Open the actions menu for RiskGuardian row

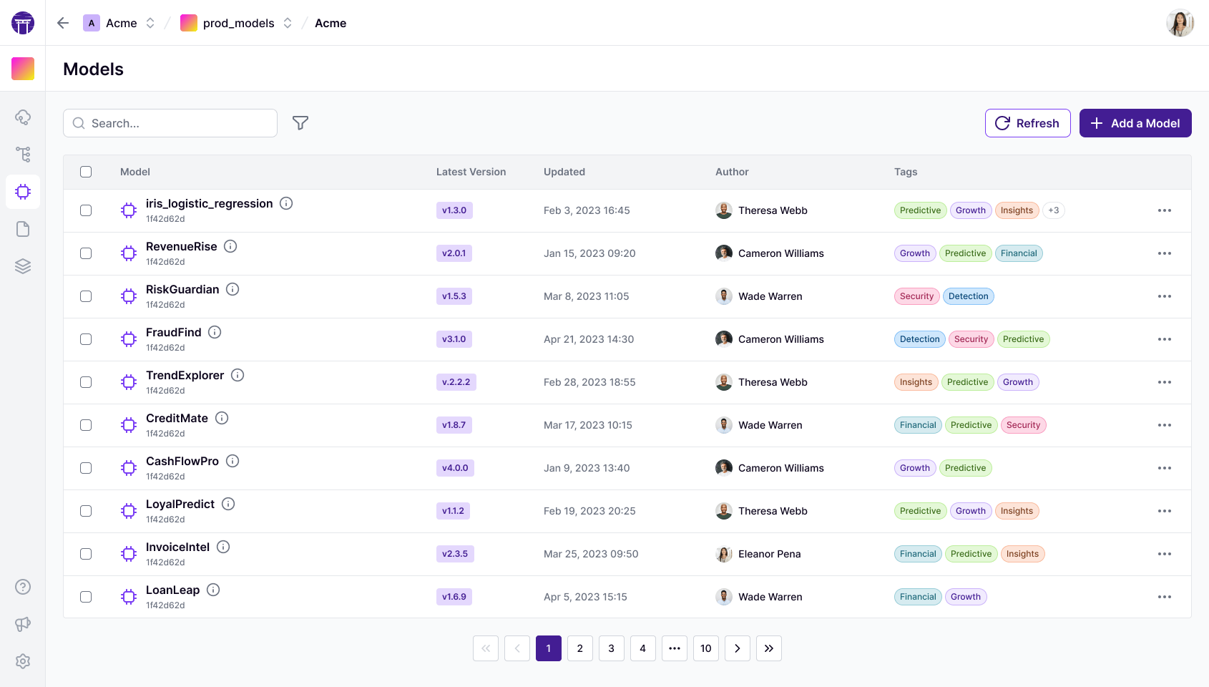click(x=1165, y=296)
